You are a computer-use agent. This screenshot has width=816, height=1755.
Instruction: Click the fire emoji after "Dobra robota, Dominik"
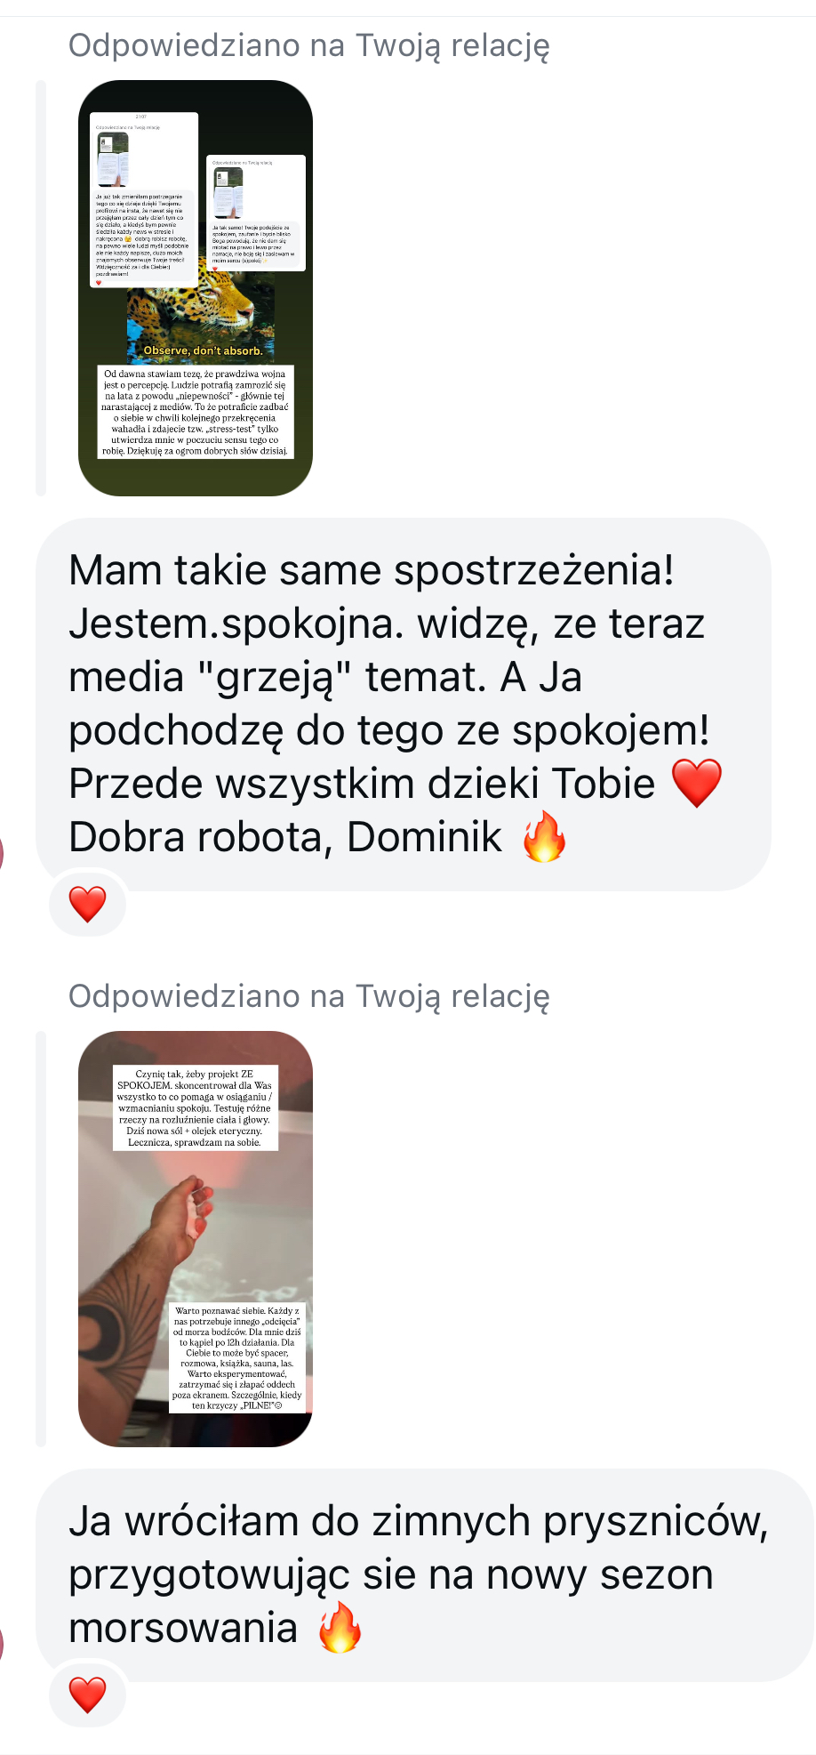click(x=544, y=836)
